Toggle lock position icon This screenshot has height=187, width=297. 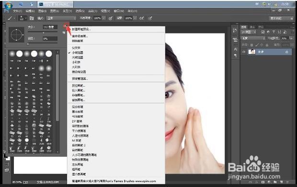coord(262,45)
